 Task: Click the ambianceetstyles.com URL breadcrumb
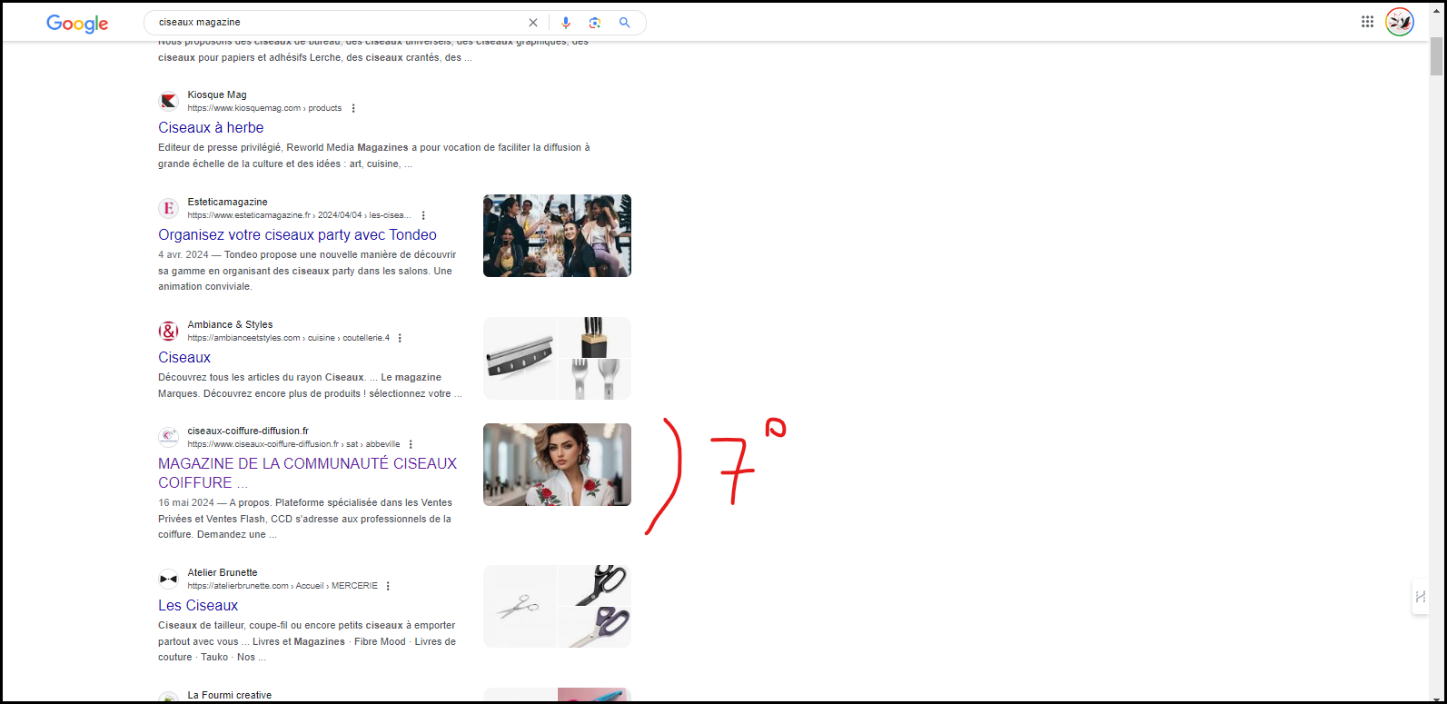click(288, 338)
